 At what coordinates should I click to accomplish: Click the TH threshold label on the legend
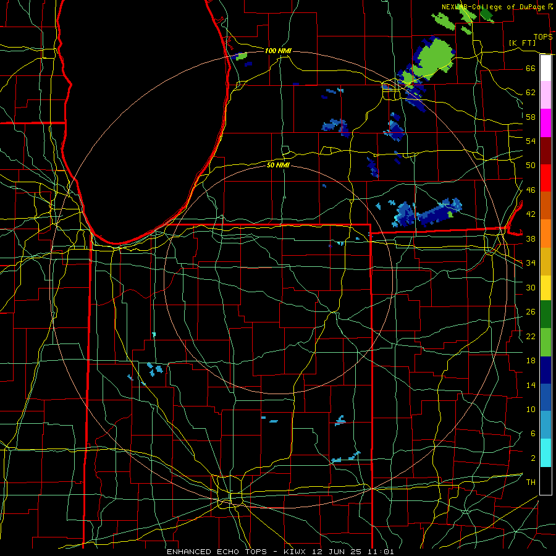[531, 482]
